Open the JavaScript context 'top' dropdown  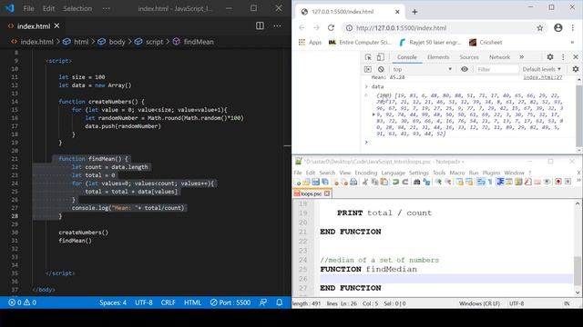pyautogui.click(x=423, y=69)
